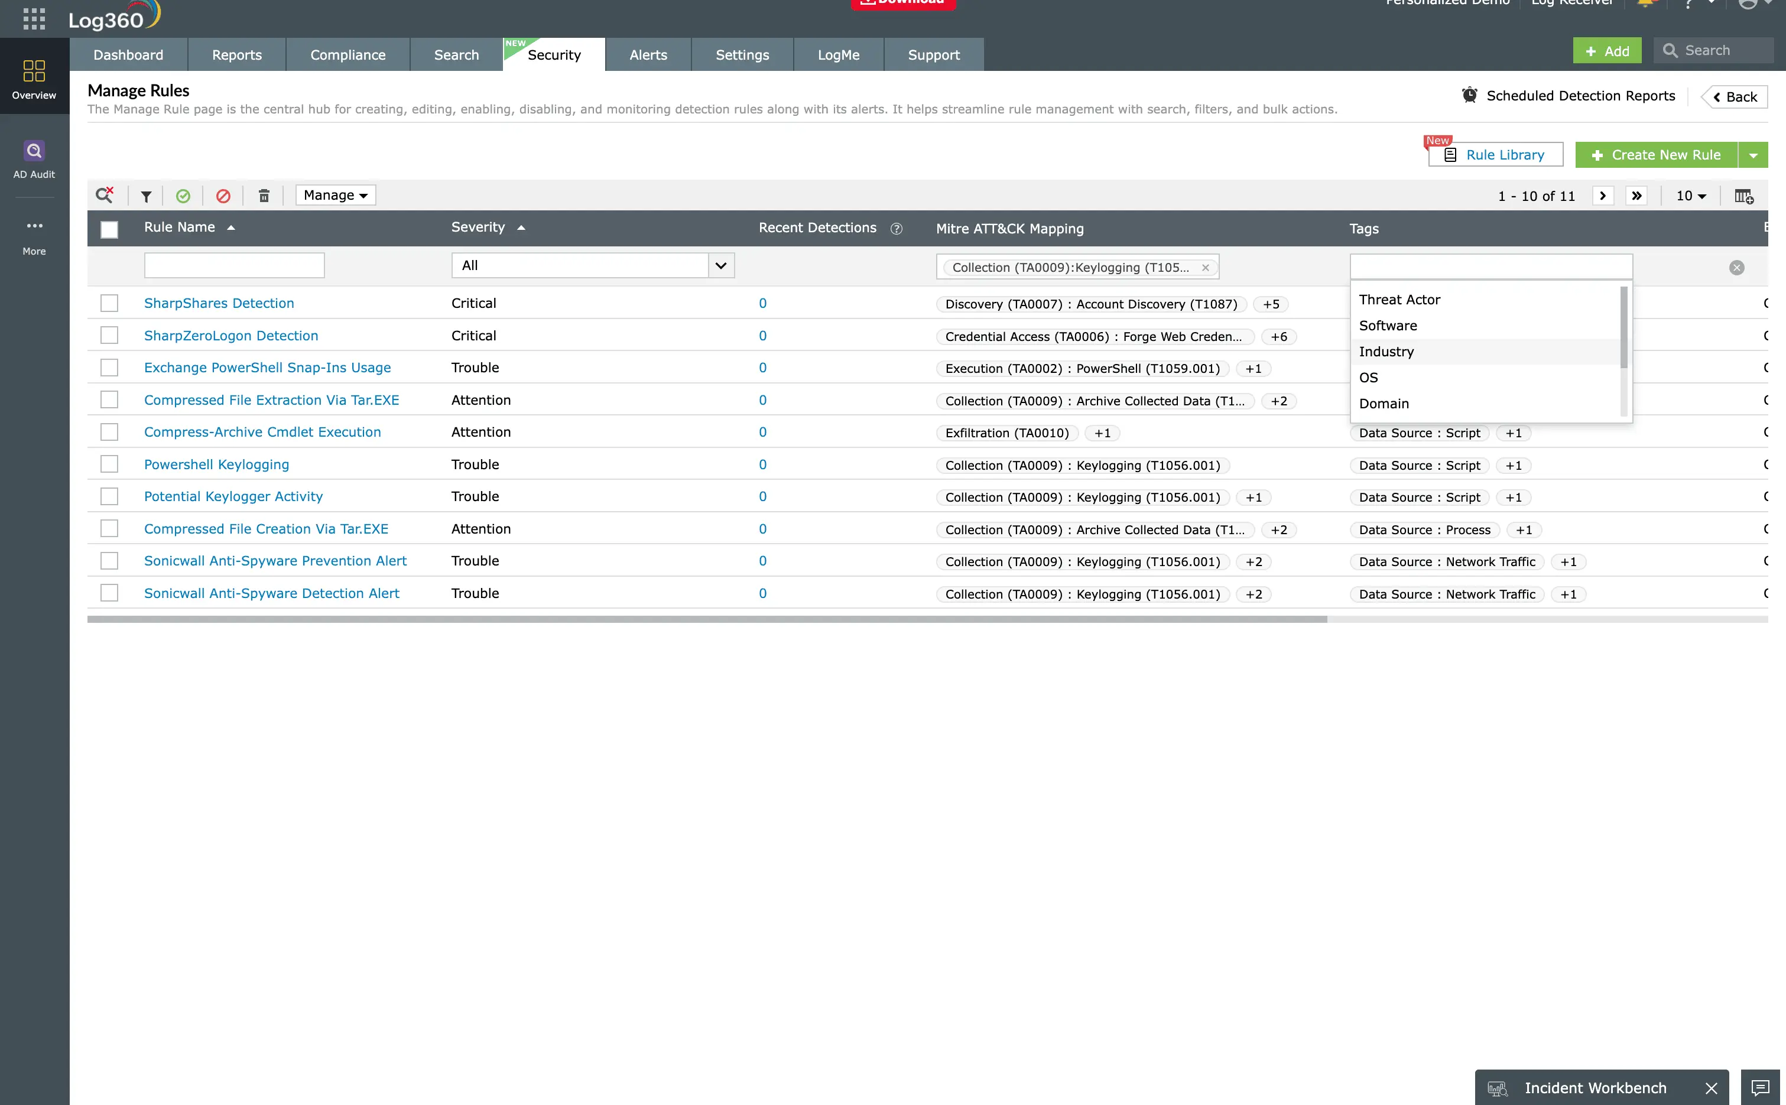Open Recent Detections help question icon
The width and height of the screenshot is (1786, 1105).
[896, 229]
